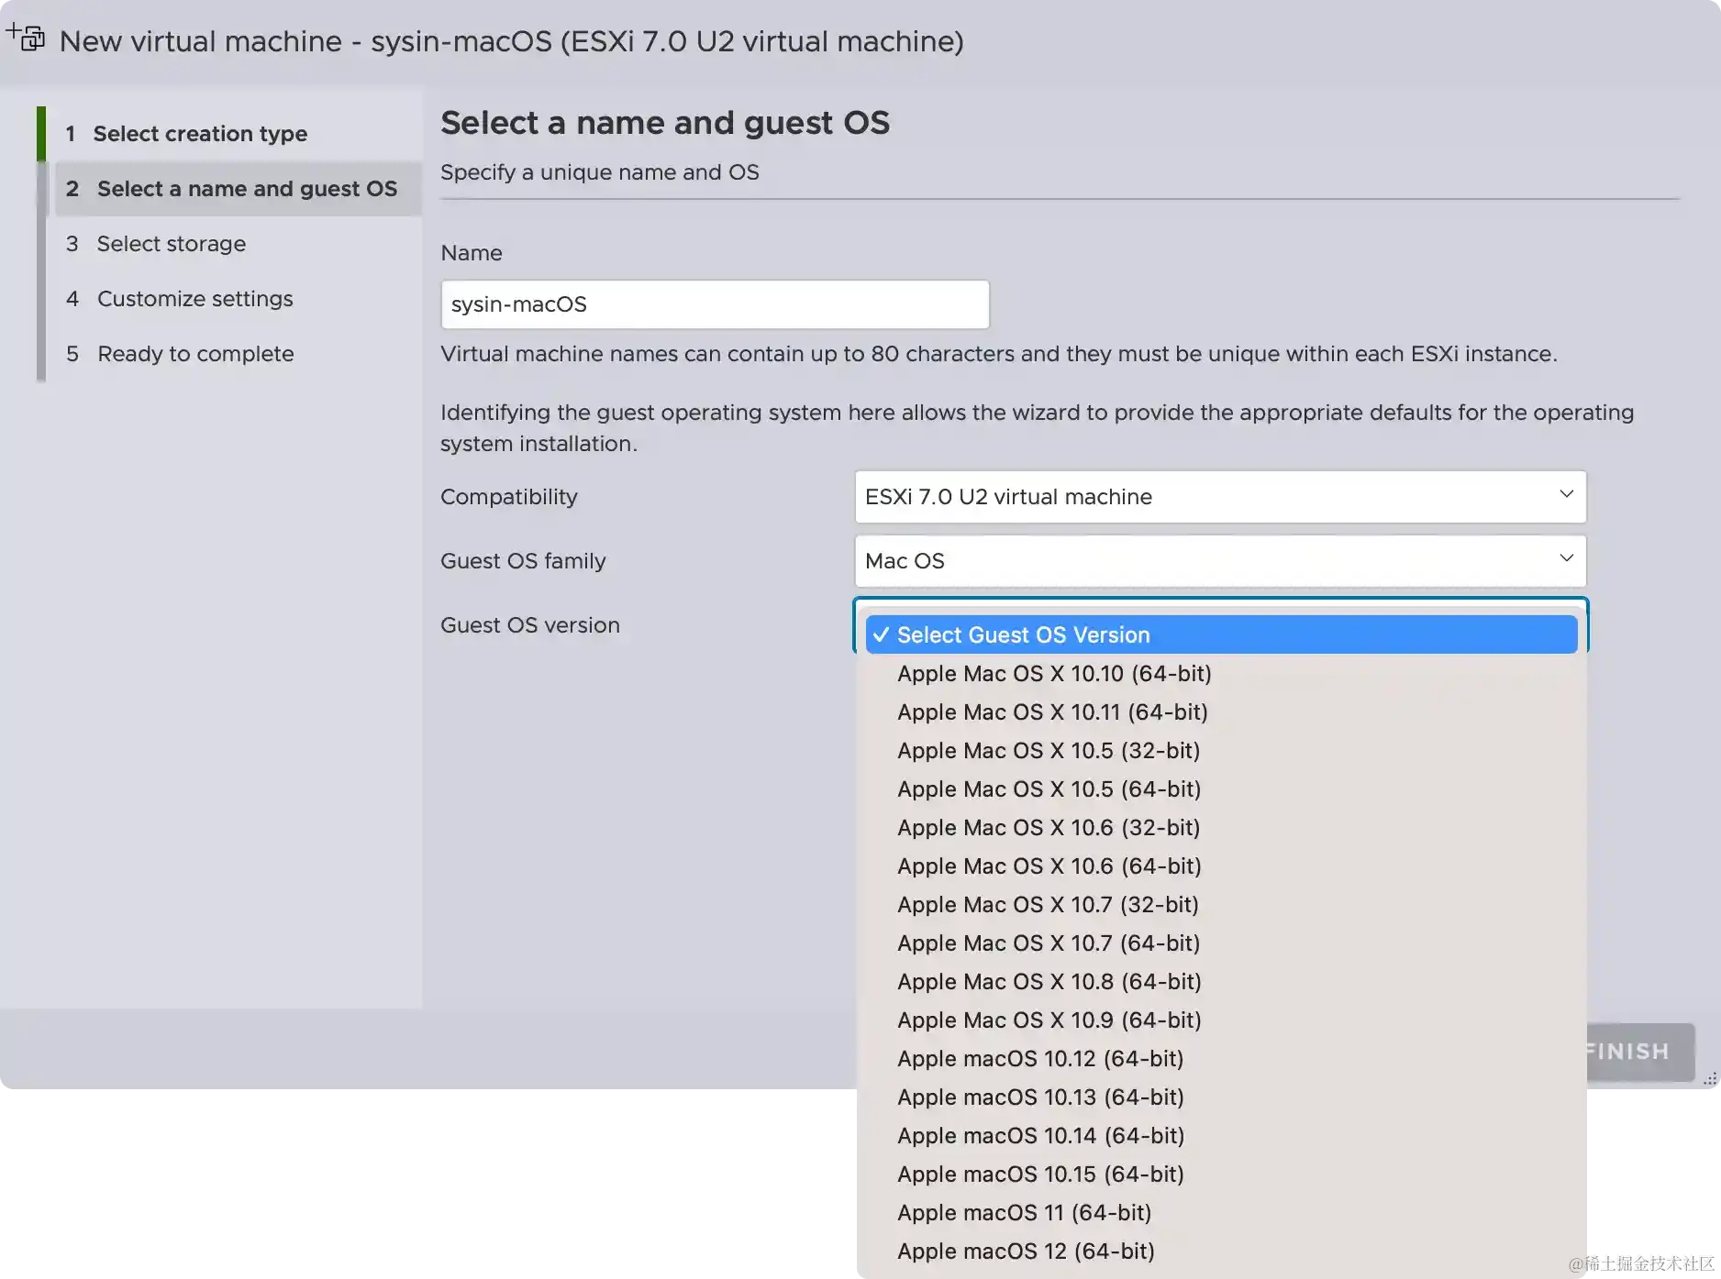Select Apple Mac OS X 10.9 (64-bit)
The height and width of the screenshot is (1279, 1721).
click(x=1049, y=1020)
